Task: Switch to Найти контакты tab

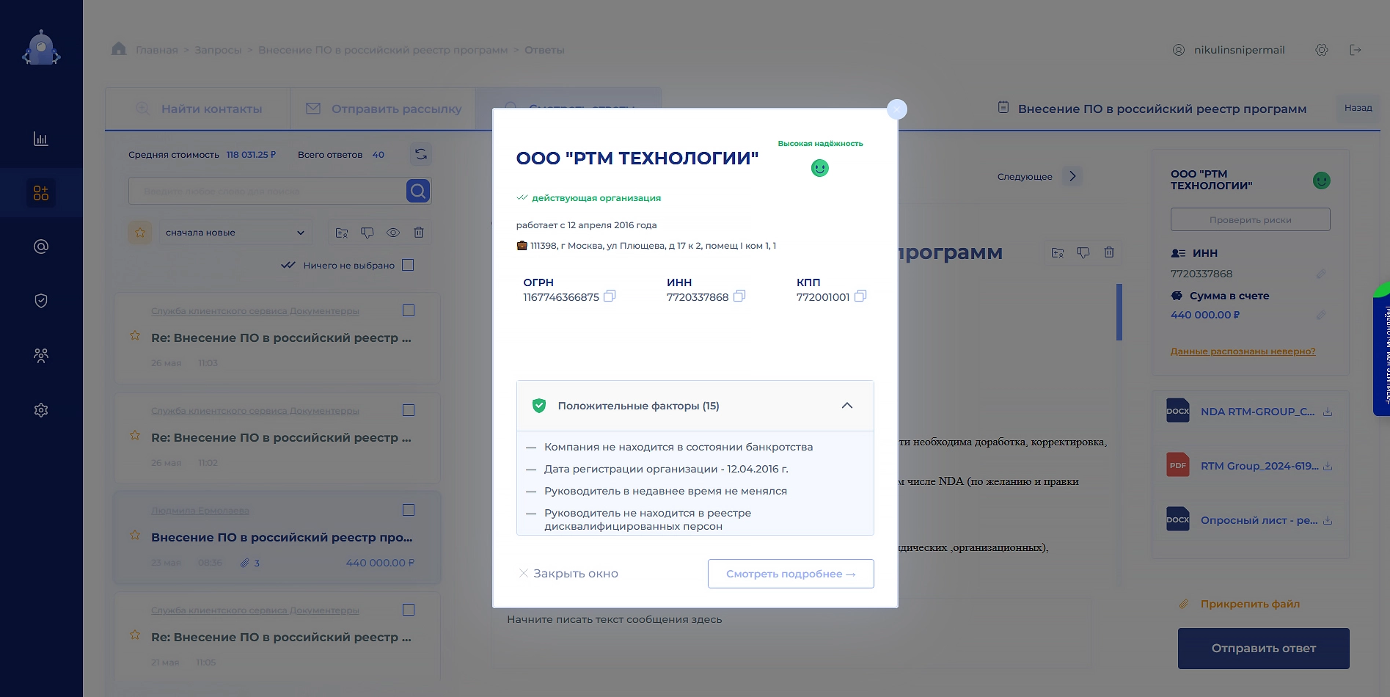Action: tap(198, 109)
